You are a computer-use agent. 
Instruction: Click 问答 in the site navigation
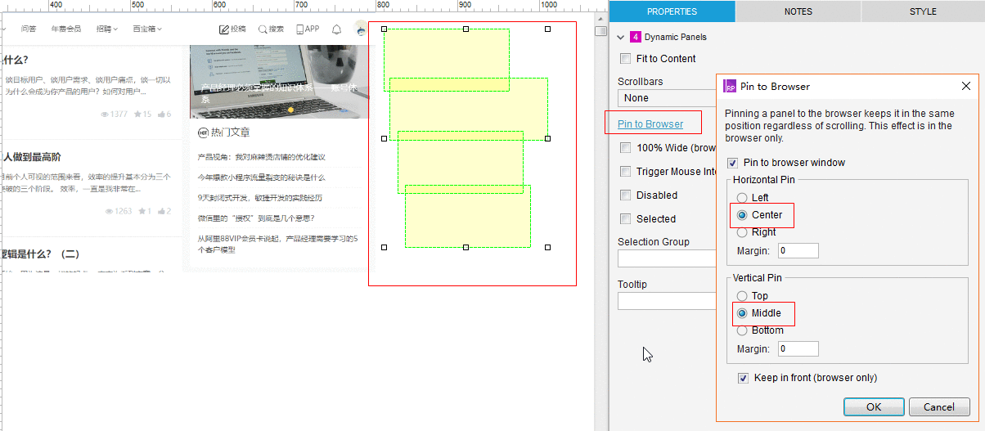29,29
